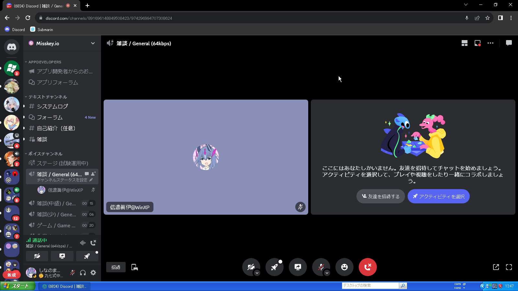Click the 通話中 connection status
Screen dimensions: 518x291
(39, 240)
